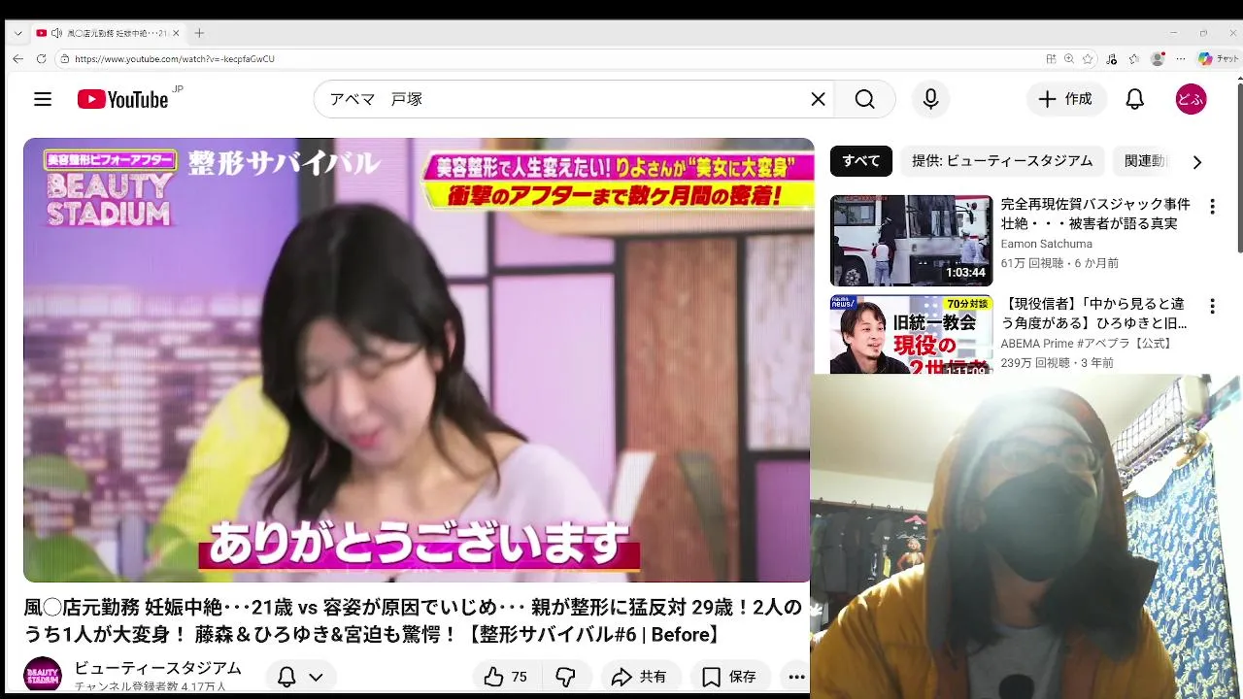Activate the YouTube tab 風〇店元勤務
1243x699 pixels.
click(107, 33)
